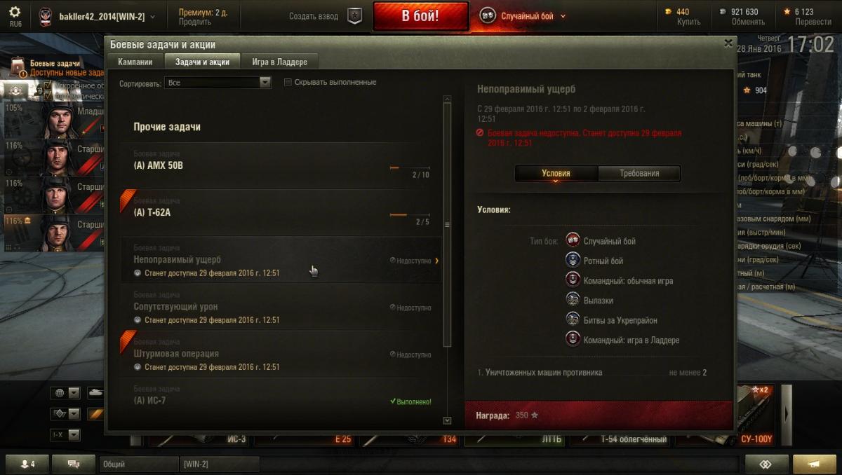Click the bottom-right megaphone notification icon
This screenshot has width=842, height=475.
coord(814,464)
